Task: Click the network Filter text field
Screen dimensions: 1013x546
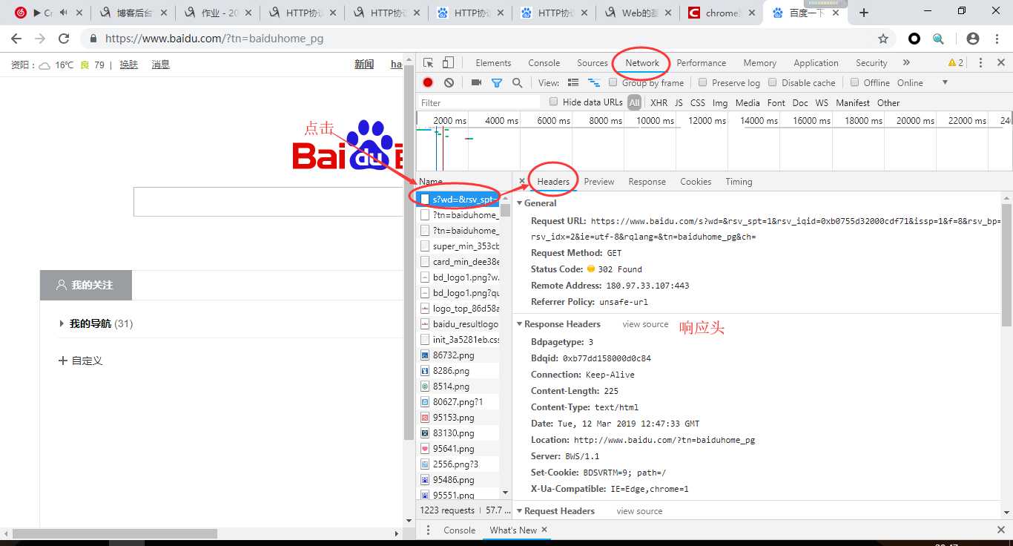Action: pos(480,102)
